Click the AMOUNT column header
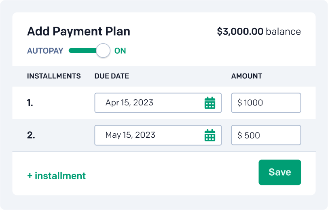 247,76
